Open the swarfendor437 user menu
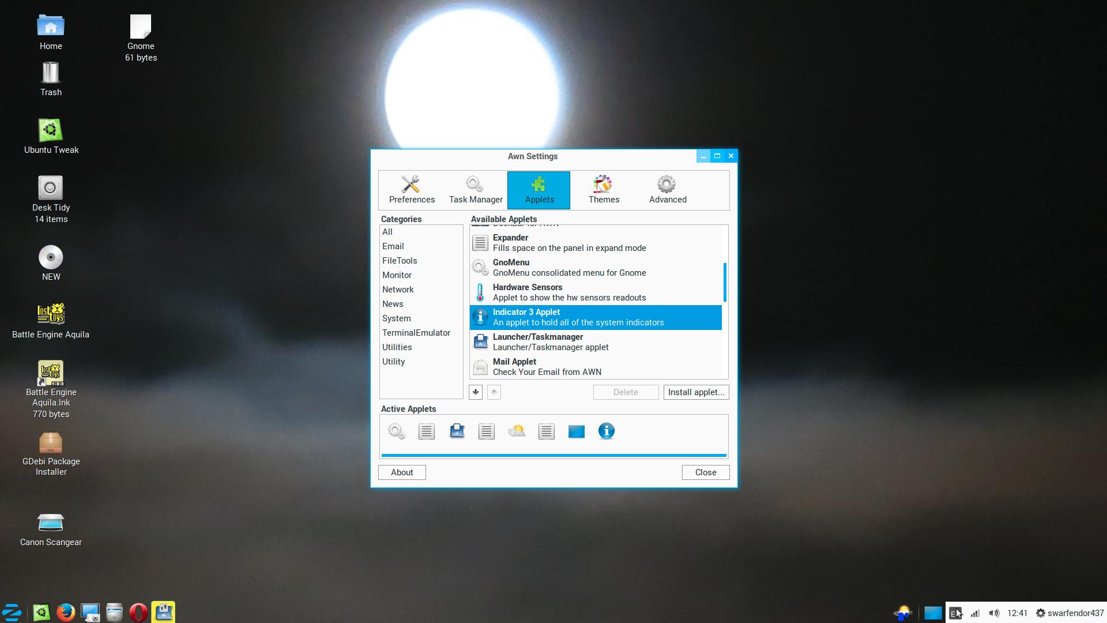Screen dimensions: 1107x623 [1070, 613]
